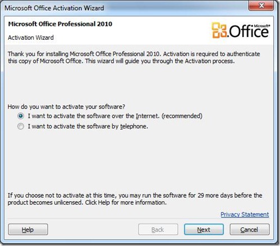Click the 'Activation Wizard' subtitle text

click(x=31, y=38)
